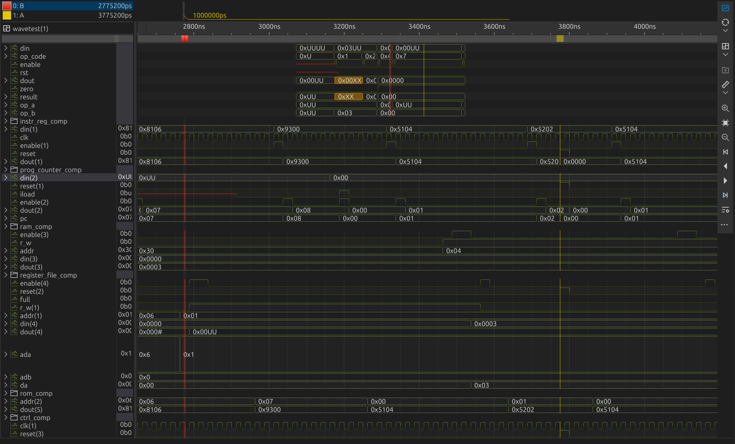Expand the result signal
Image resolution: width=735 pixels, height=444 pixels.
pos(6,97)
